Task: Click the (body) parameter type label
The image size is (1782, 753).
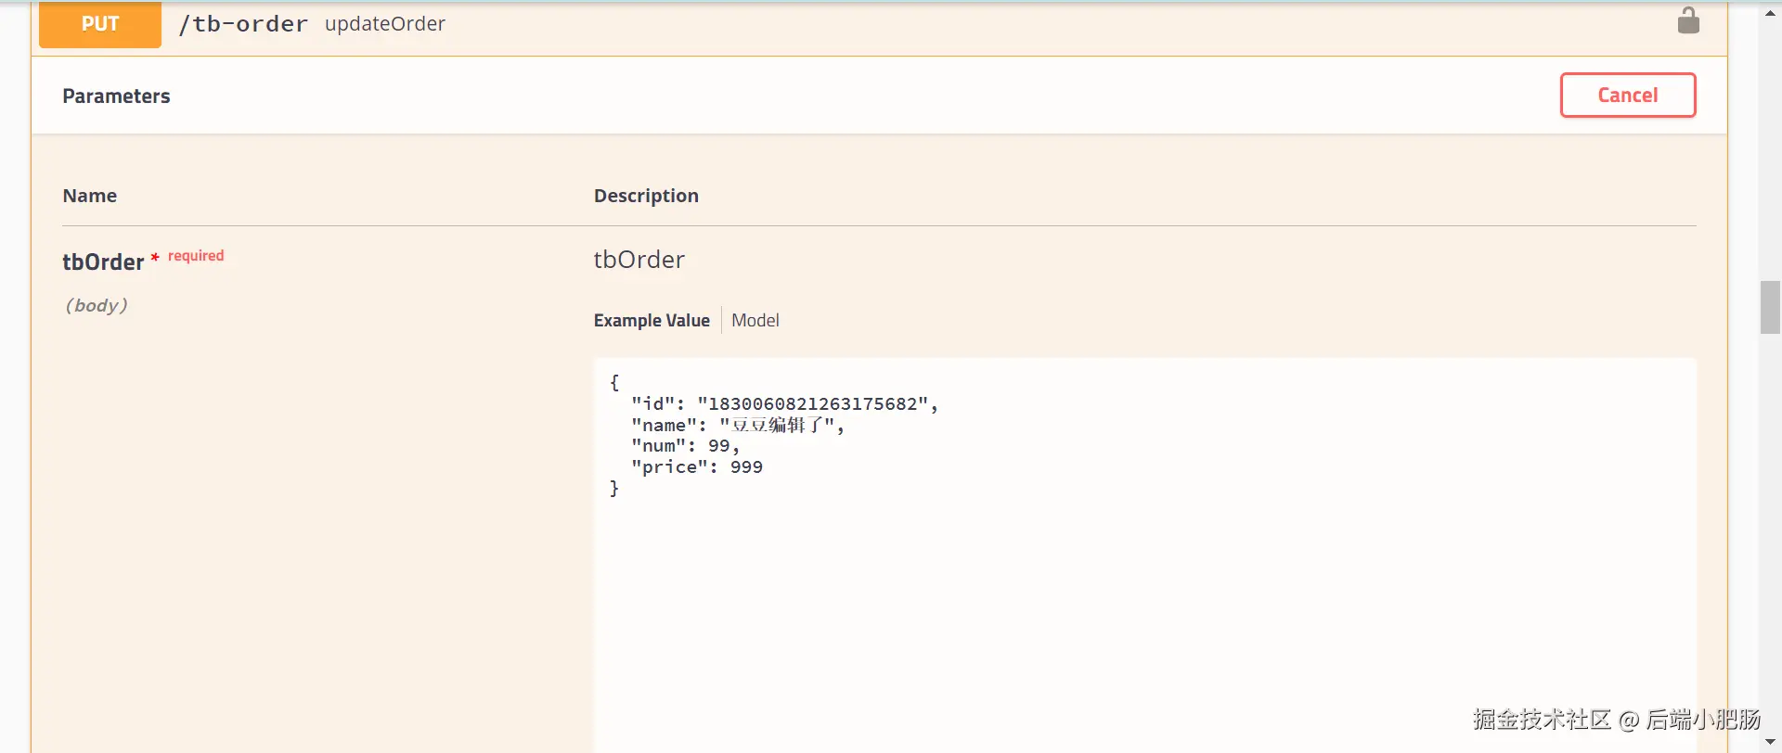Action: (x=97, y=305)
